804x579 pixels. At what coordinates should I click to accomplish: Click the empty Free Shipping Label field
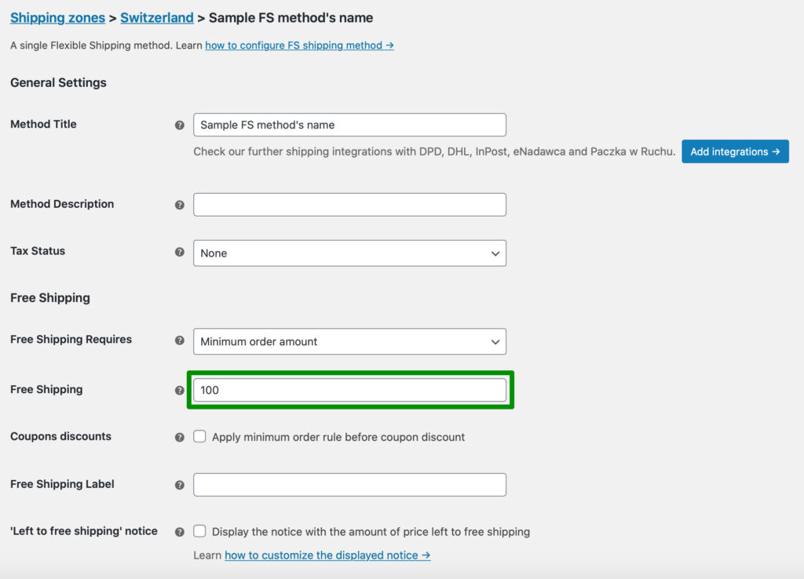349,485
